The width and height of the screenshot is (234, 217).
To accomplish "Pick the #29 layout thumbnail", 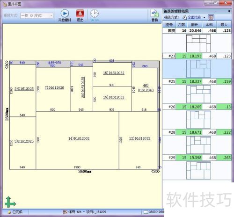I will (198, 170).
